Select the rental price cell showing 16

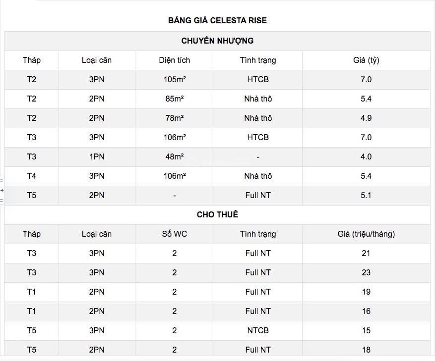point(366,311)
